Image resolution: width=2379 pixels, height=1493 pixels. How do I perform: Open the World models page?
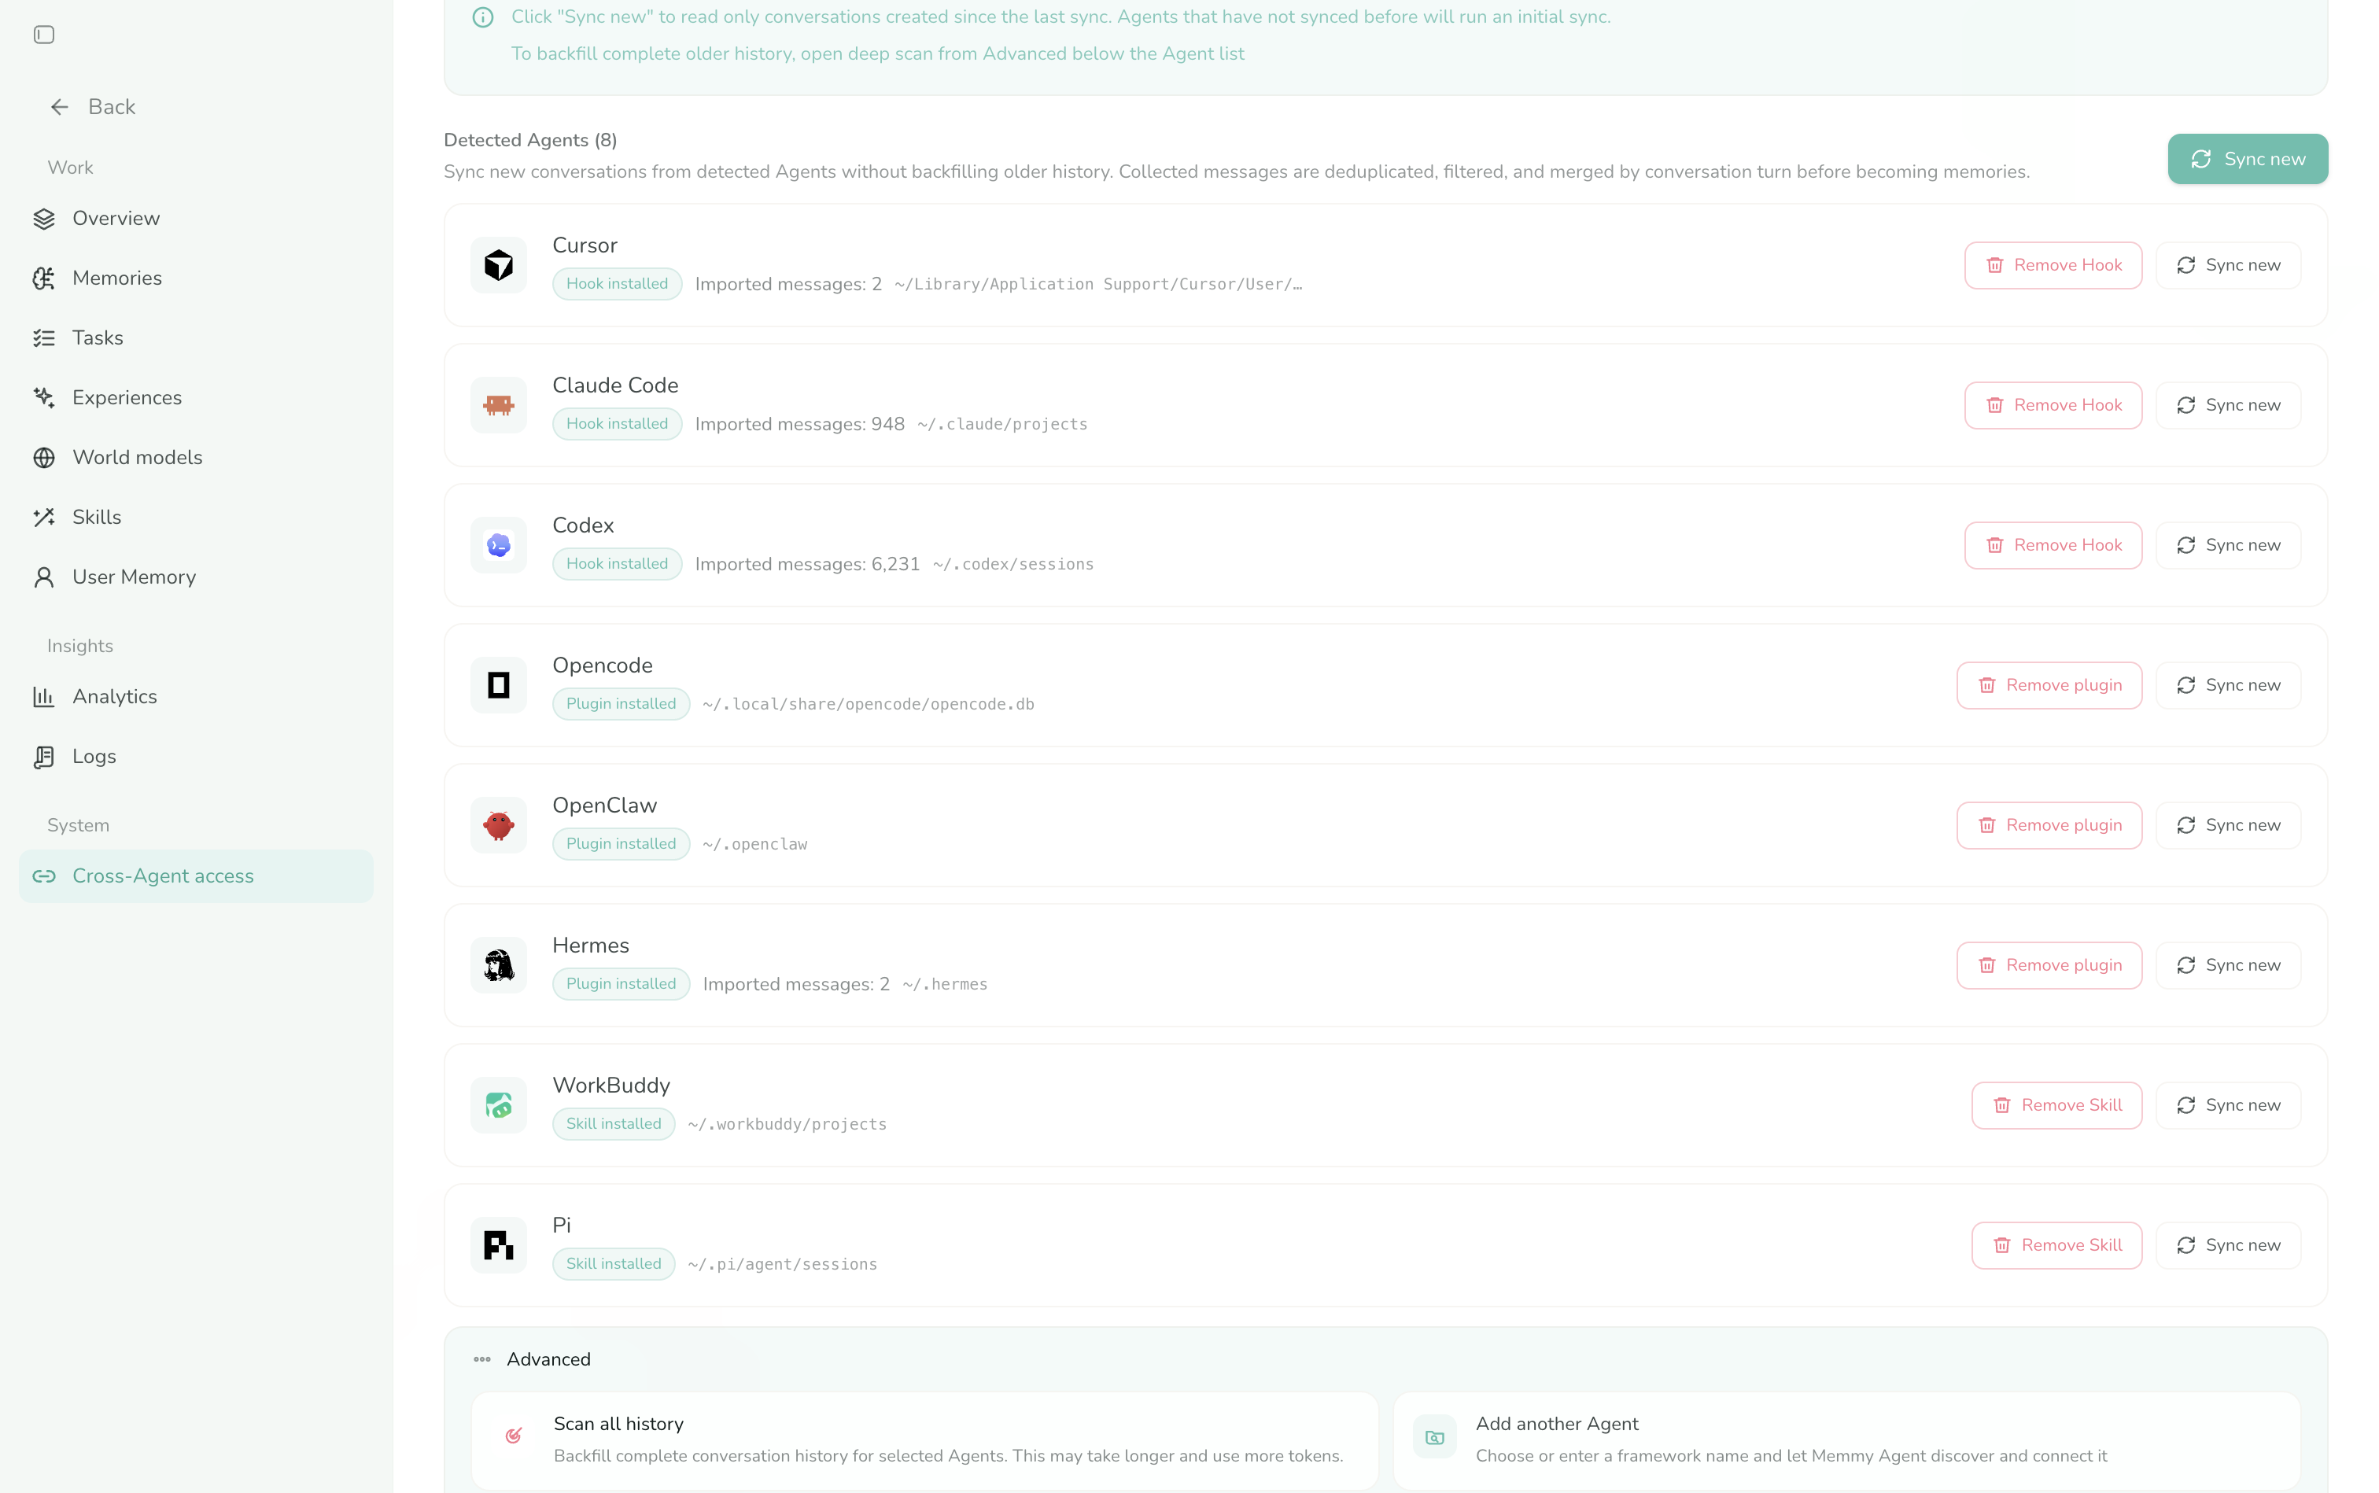coord(196,457)
